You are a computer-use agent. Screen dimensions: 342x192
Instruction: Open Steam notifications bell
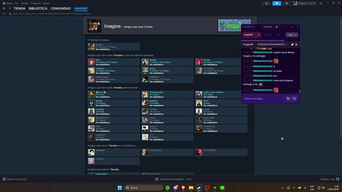coord(287,3)
